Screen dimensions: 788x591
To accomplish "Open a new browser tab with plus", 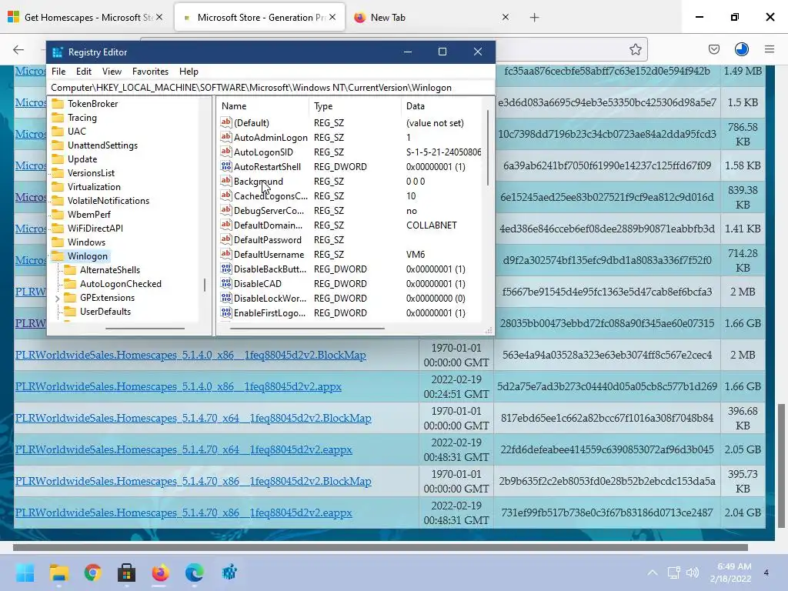I will click(534, 18).
